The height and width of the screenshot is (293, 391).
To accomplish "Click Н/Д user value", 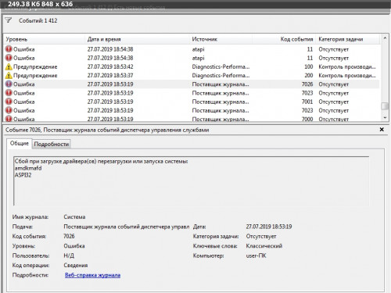I will click(69, 255).
